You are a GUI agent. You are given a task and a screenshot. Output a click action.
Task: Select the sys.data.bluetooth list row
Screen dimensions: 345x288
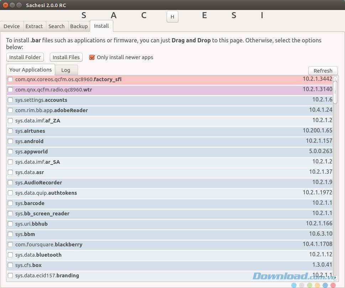click(x=142, y=255)
